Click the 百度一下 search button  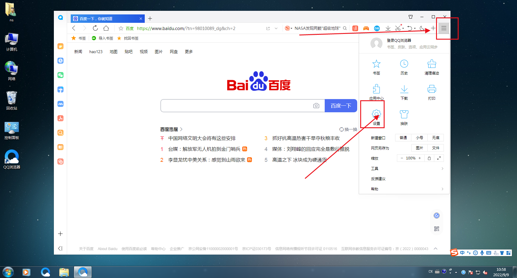pos(341,106)
